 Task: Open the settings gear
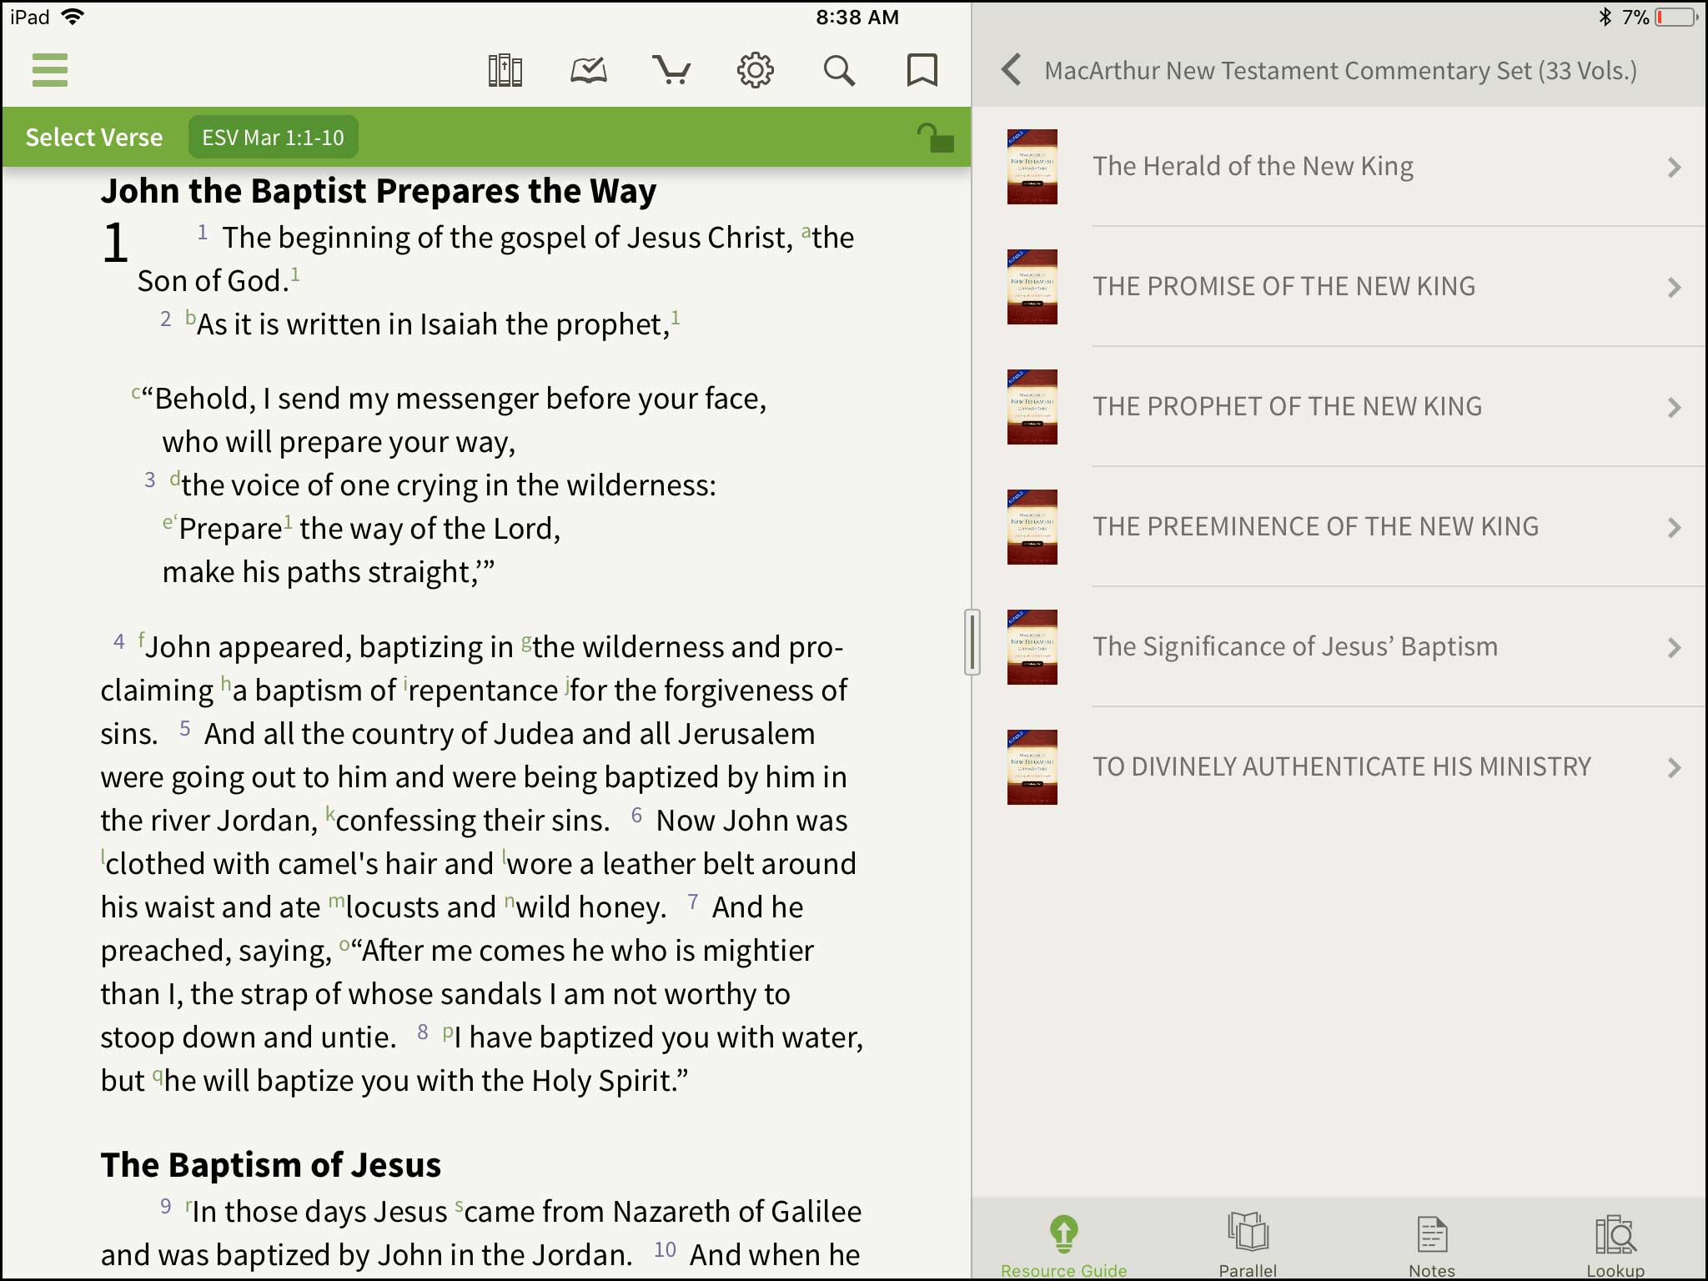point(756,71)
